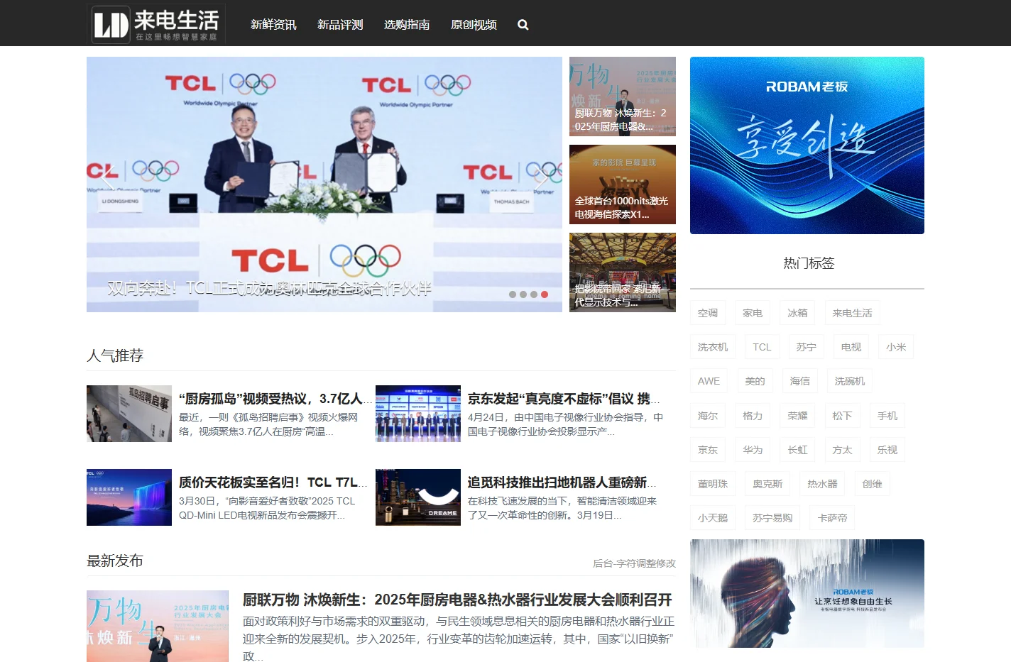Pick the 海信 tag

tap(800, 381)
